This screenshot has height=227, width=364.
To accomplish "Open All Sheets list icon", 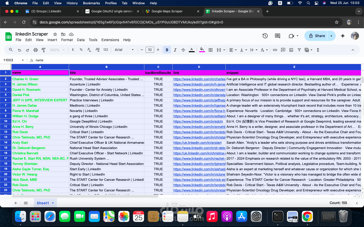I will pos(26,203).
